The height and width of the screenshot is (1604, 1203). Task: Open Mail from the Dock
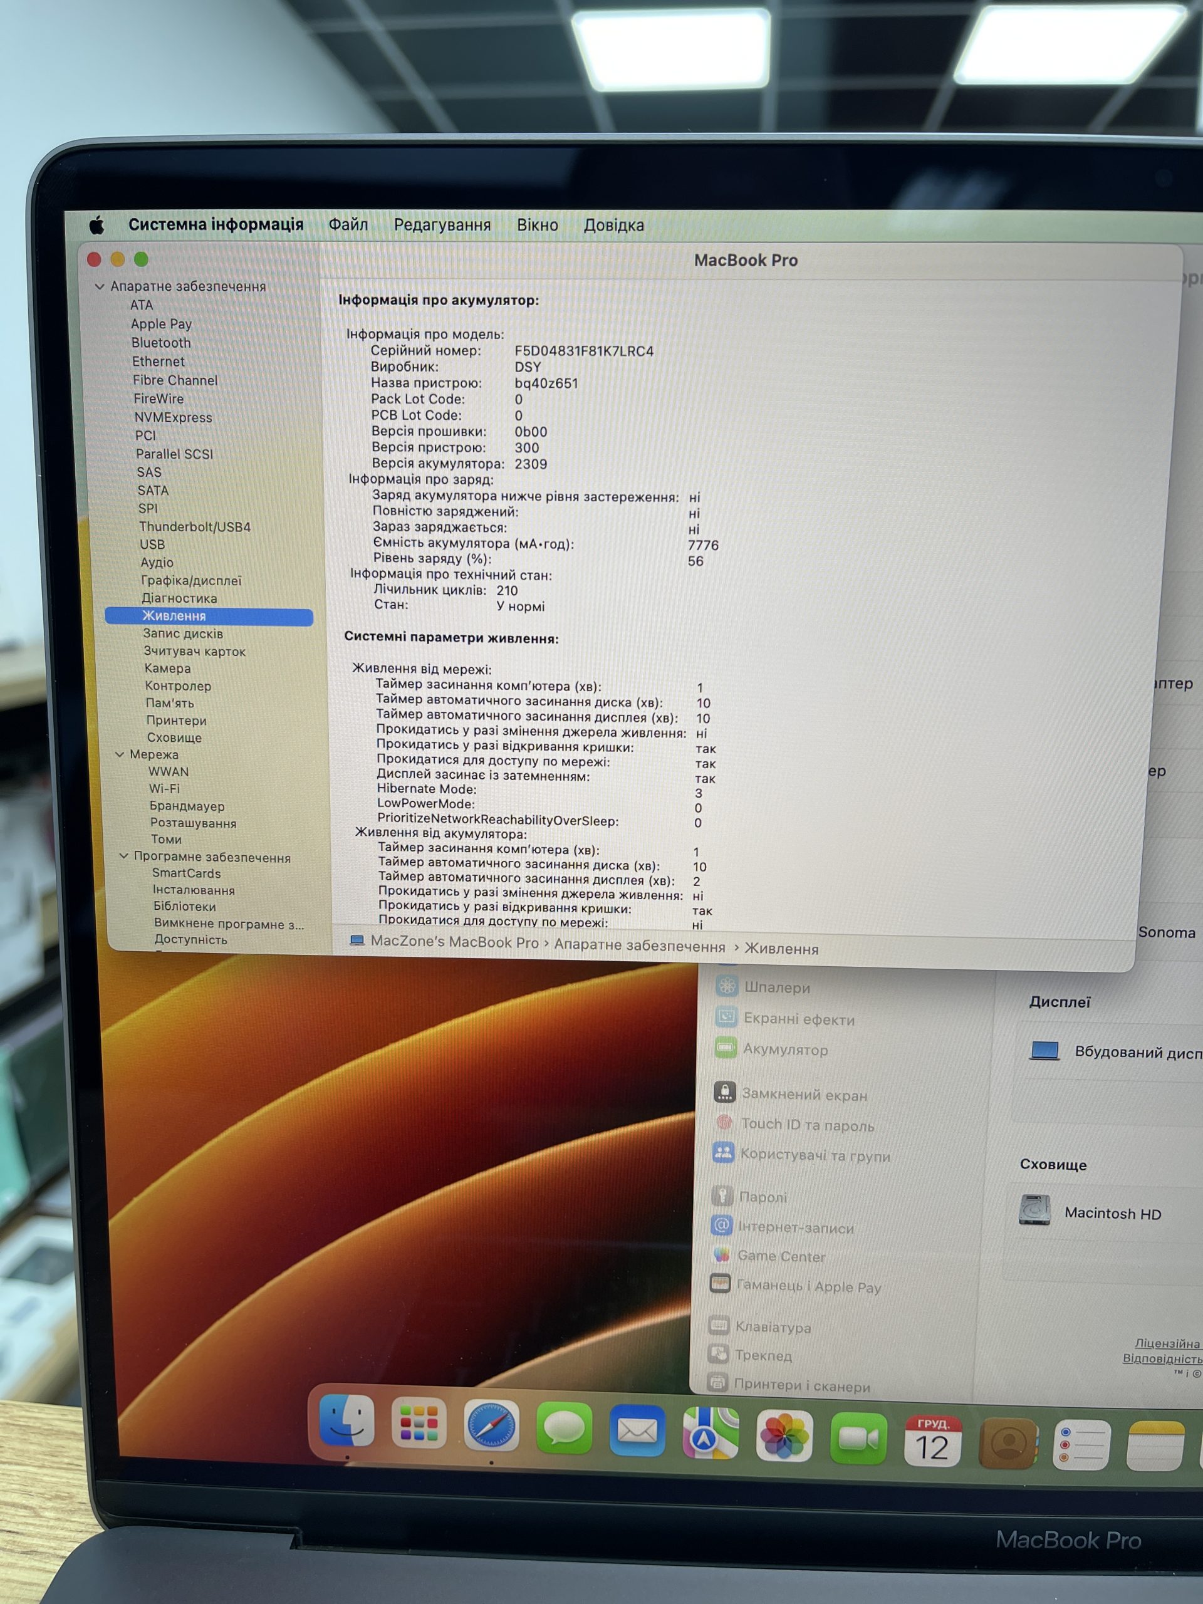click(637, 1430)
